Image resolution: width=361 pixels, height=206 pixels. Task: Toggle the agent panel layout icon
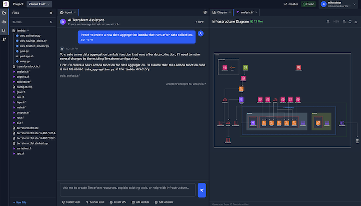(x=205, y=12)
